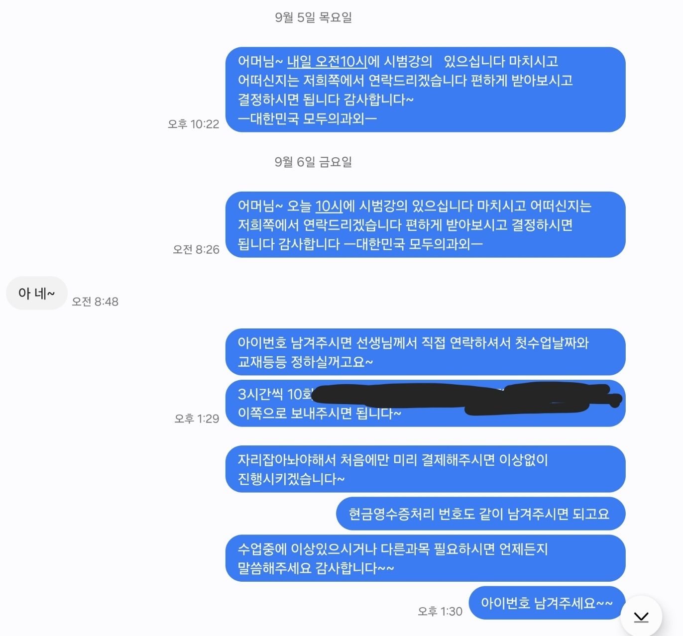The image size is (683, 636).
Task: Click the '오늘 10시에 시범강의' message bubble
Action: tap(425, 224)
